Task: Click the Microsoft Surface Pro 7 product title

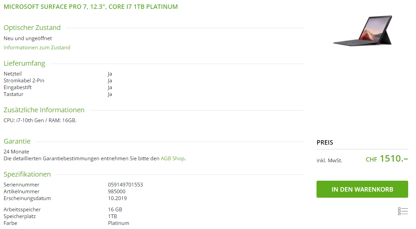Action: point(91,7)
